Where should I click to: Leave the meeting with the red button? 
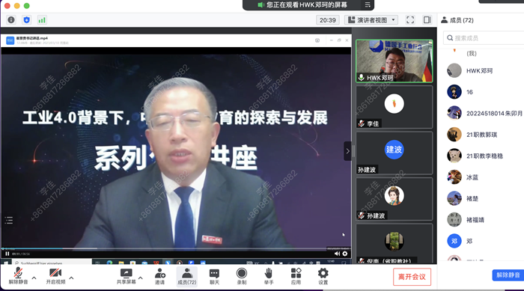(x=412, y=277)
